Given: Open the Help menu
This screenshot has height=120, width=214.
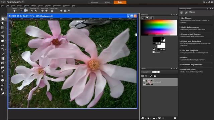Looking at the screenshot, I should pos(74,6).
